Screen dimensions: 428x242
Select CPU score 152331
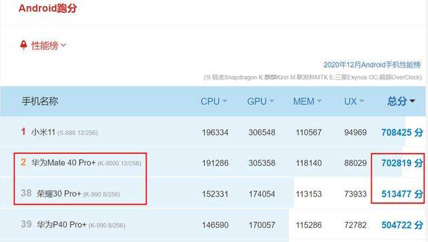click(x=215, y=194)
